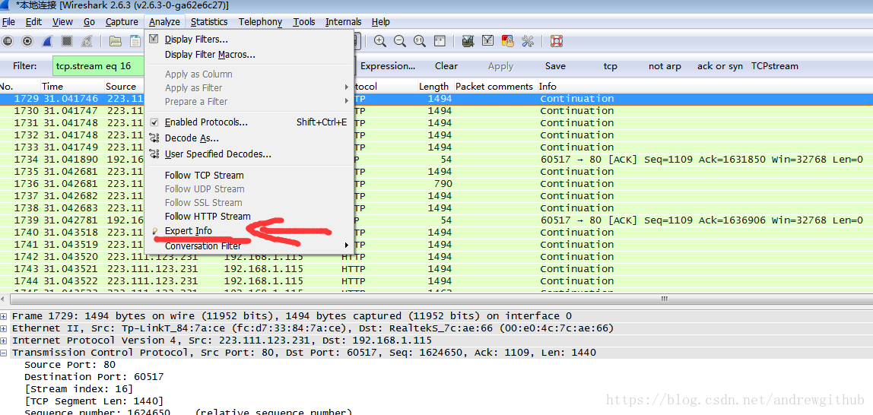Start capture with the blue shark fin icon
The image size is (873, 415).
[x=47, y=41]
